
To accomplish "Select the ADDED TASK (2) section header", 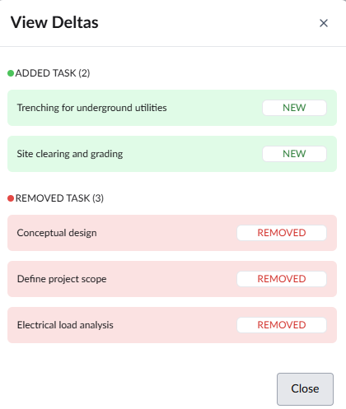I will pos(53,73).
